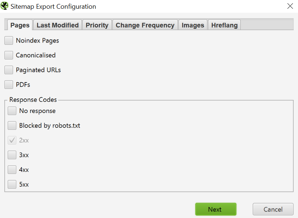Include PDFs in the sitemap
Viewport: 298px width, 218px height.
(x=8, y=84)
